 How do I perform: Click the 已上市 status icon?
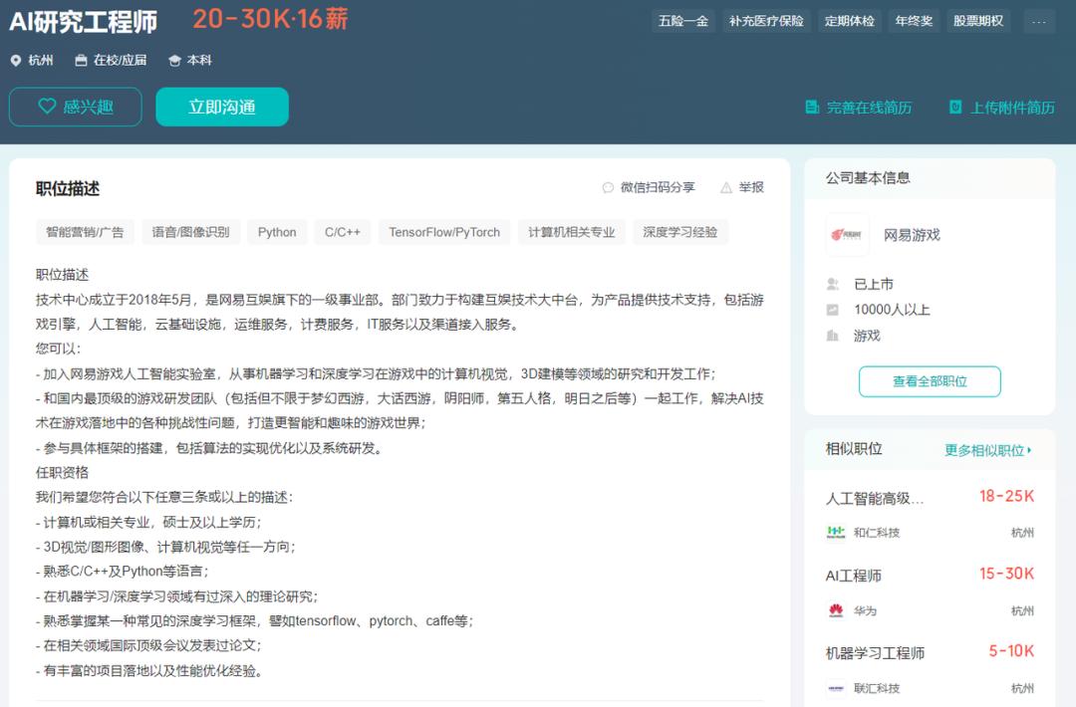832,284
